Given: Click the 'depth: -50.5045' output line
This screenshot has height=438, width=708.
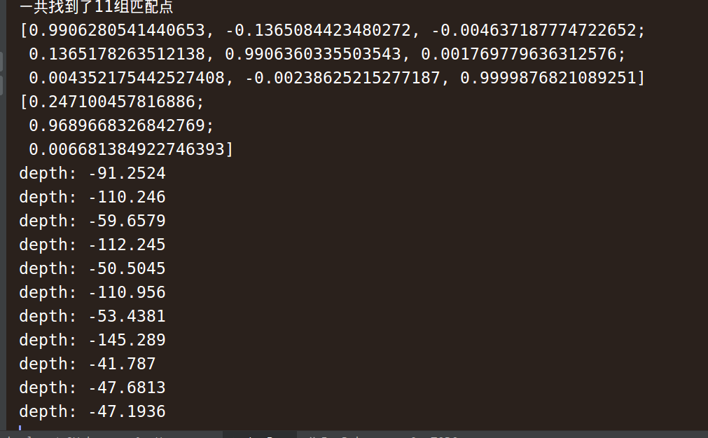Looking at the screenshot, I should (92, 268).
